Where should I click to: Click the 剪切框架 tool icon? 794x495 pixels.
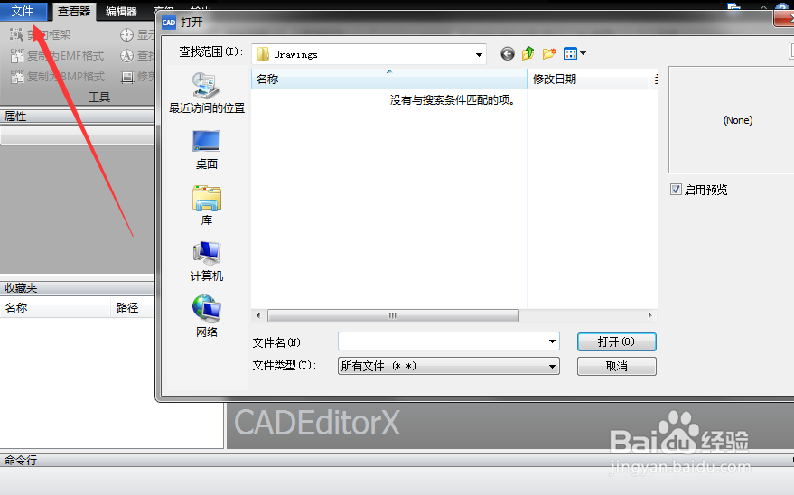(16, 34)
